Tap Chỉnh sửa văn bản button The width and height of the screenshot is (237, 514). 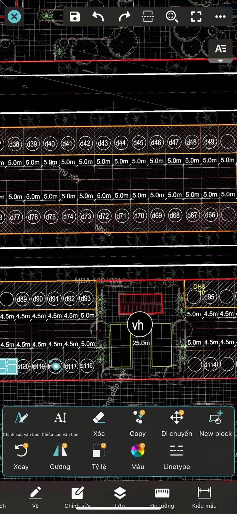pos(21,423)
